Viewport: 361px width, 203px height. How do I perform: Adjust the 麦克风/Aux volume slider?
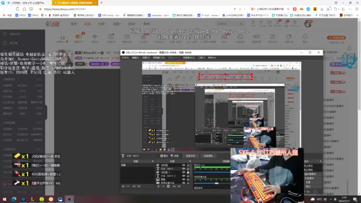[x=212, y=172]
